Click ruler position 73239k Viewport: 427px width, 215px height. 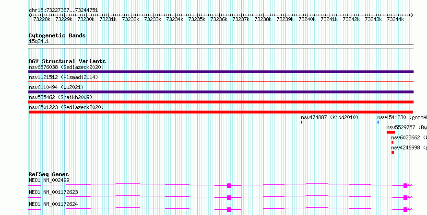(x=285, y=19)
